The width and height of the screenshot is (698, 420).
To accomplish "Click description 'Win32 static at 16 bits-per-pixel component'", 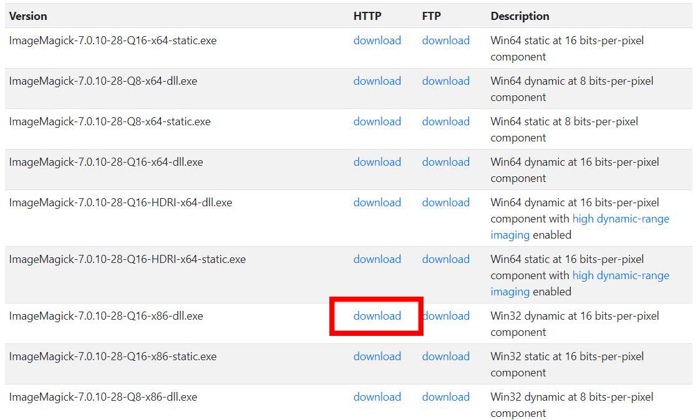I will (567, 365).
